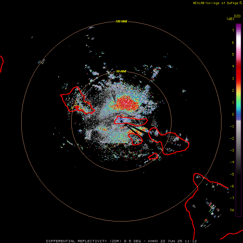The height and width of the screenshot is (243, 243).
Task: Click the 22 JUN 25 11:12 timestamp
Action: click(x=178, y=241)
